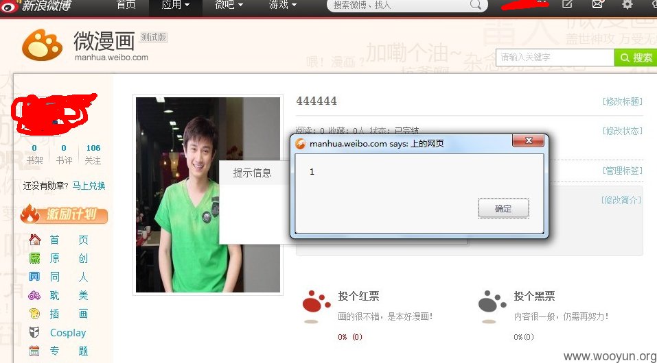This screenshot has height=363, width=657.
Task: Open 修改简介 link
Action: tap(621, 200)
